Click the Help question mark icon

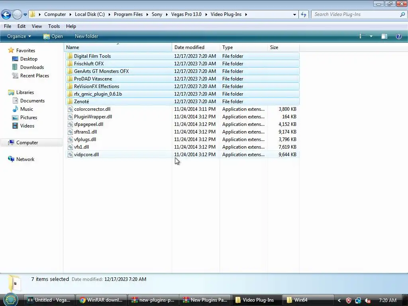click(398, 36)
